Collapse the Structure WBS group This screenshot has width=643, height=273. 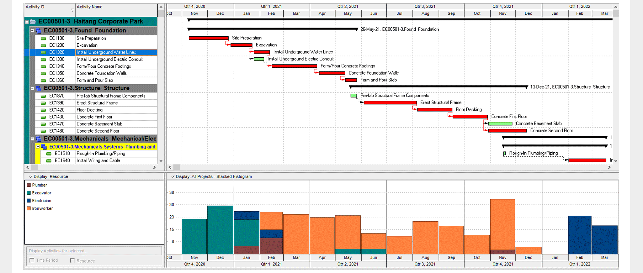point(32,88)
